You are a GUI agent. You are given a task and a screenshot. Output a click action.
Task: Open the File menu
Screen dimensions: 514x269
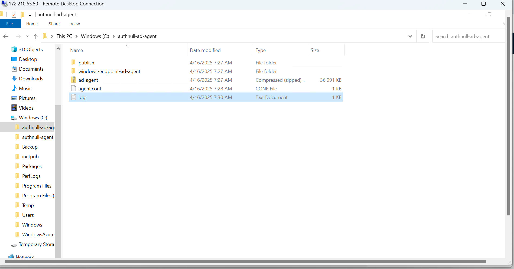coord(10,24)
